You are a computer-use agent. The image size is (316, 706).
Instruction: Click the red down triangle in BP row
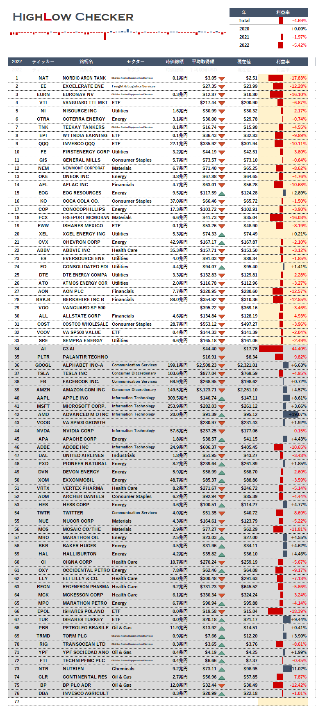222,685
